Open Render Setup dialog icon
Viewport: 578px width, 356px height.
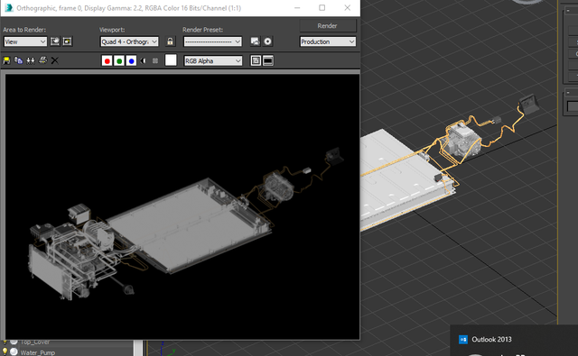tap(255, 41)
